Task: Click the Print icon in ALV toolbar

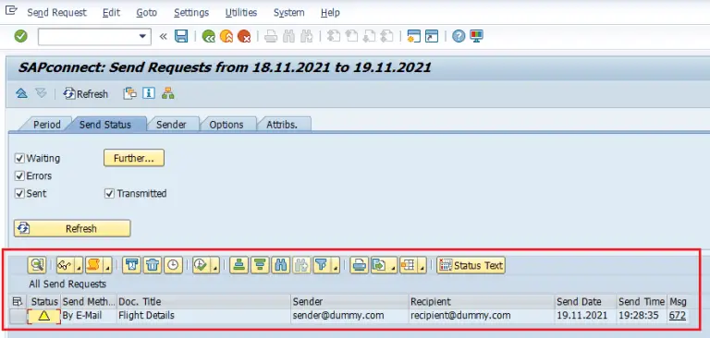Action: [359, 265]
